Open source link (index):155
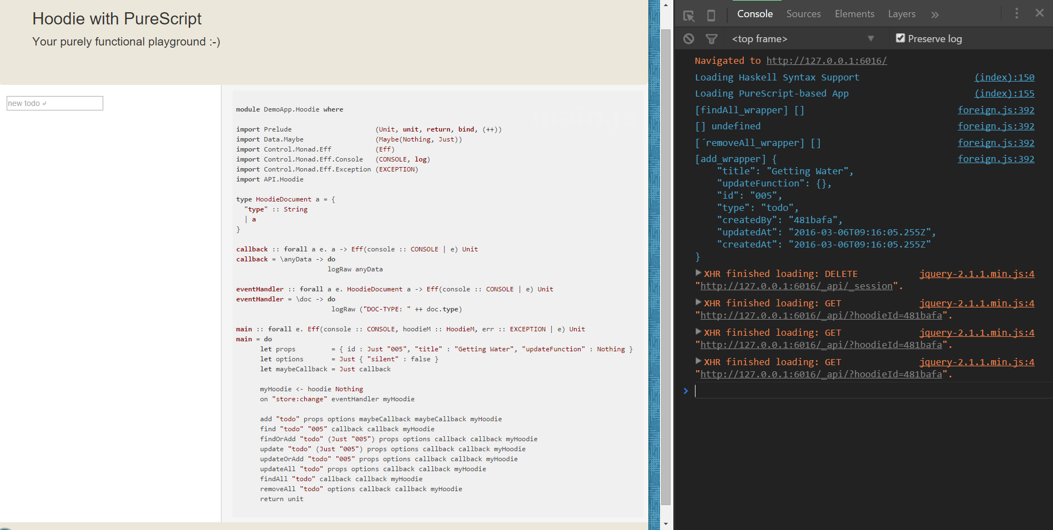 1004,93
